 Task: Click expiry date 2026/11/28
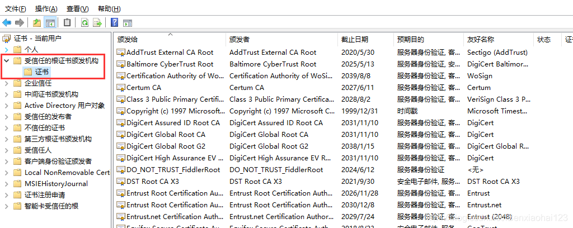pos(359,193)
